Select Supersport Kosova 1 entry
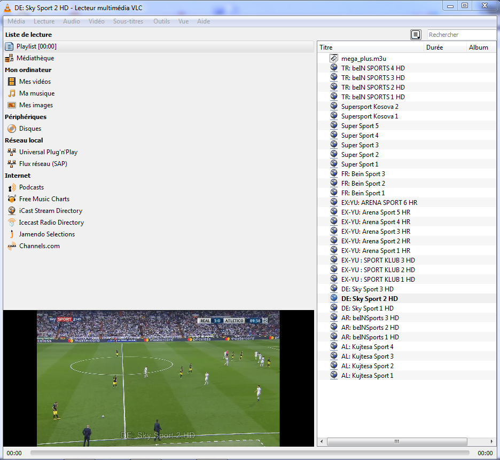This screenshot has height=460, width=500. click(x=370, y=116)
